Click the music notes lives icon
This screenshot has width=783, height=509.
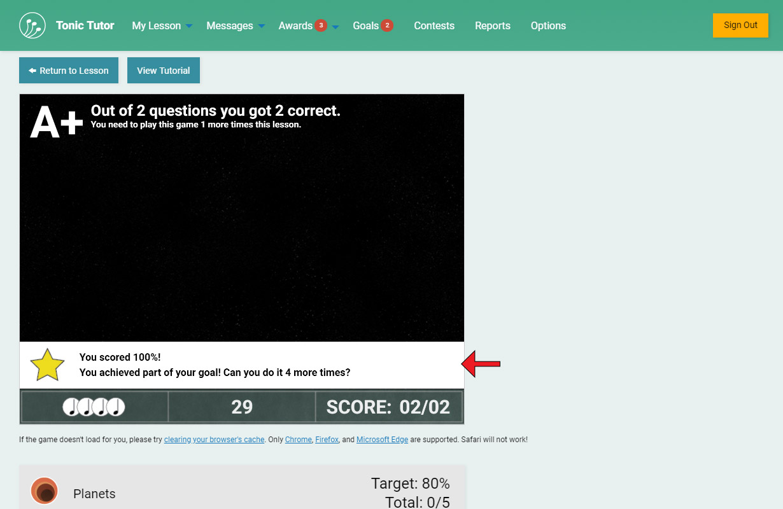pos(94,407)
